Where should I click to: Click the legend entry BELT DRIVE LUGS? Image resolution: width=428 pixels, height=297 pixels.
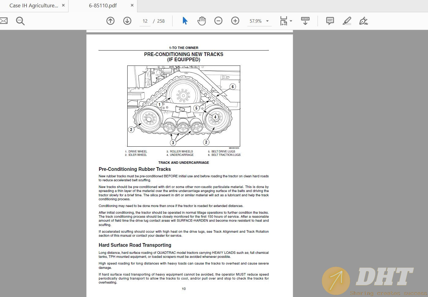[223, 152]
